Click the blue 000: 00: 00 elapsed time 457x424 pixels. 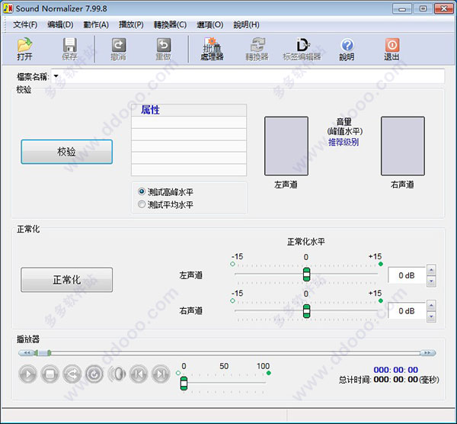(396, 370)
